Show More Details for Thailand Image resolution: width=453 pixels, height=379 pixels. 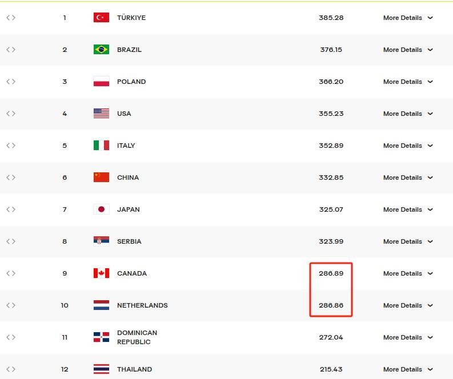pos(408,369)
